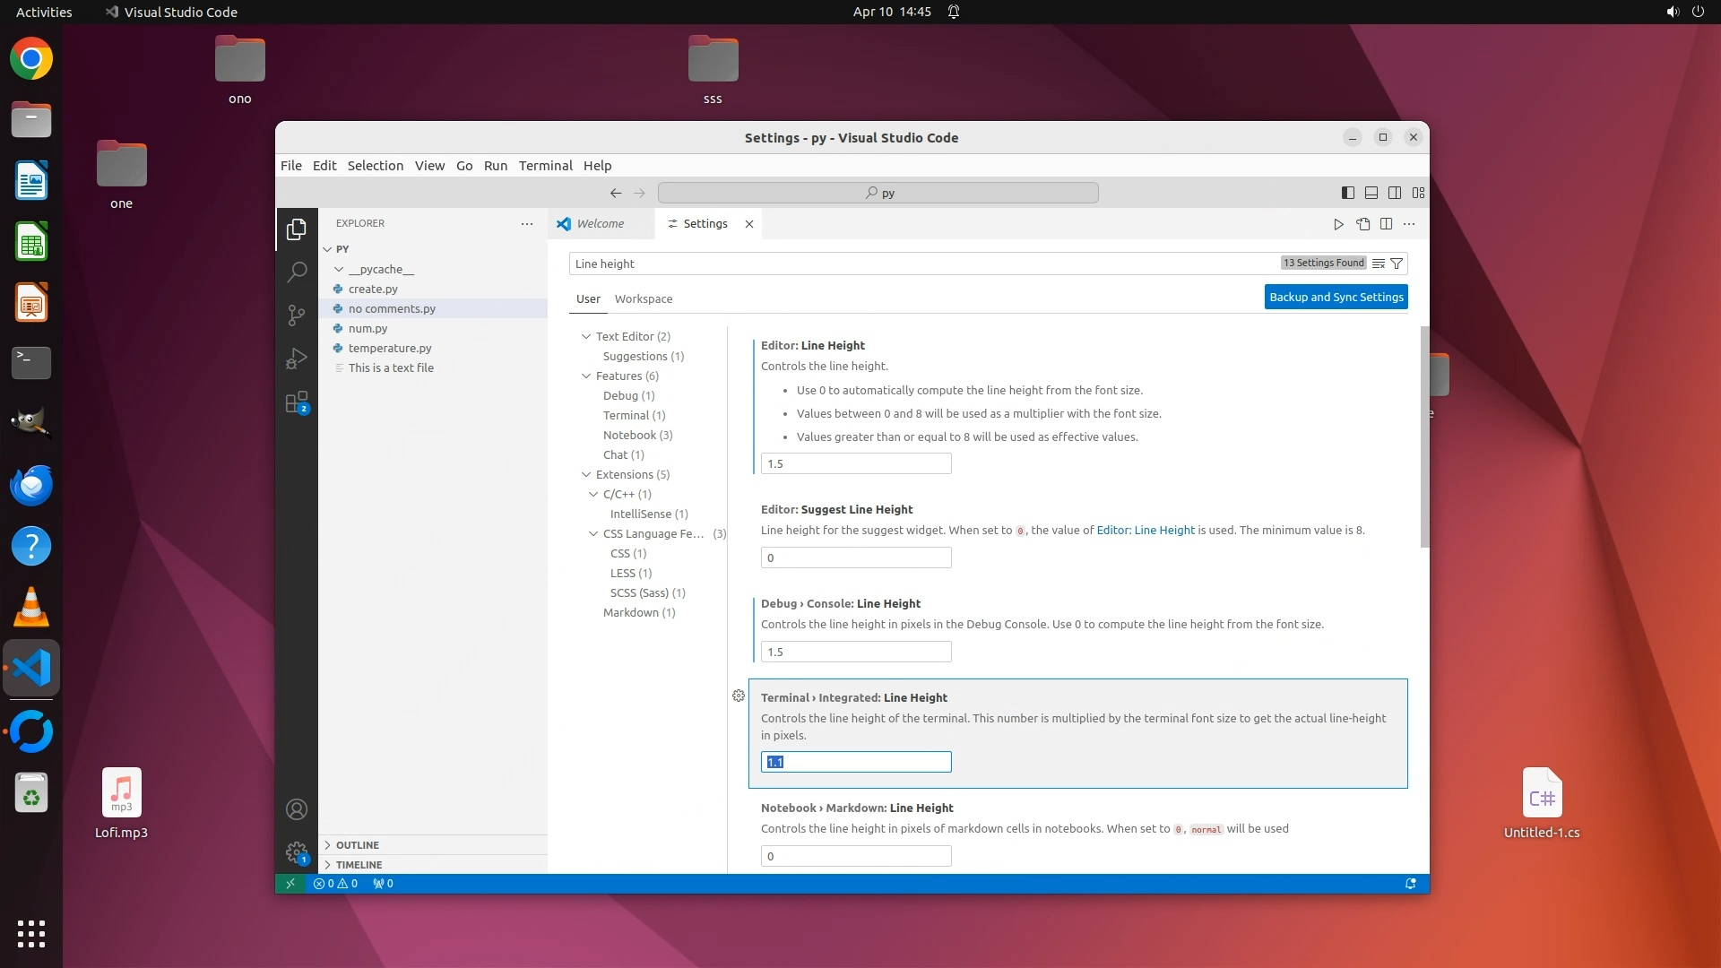Collapse the Text Editor settings group
Image resolution: width=1721 pixels, height=968 pixels.
[x=586, y=336]
